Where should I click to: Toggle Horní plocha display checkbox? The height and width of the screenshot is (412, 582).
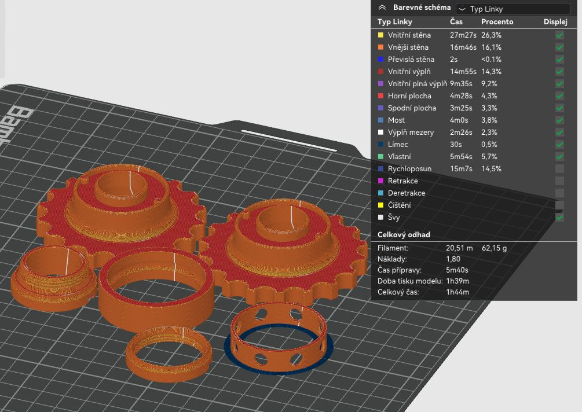[x=559, y=96]
